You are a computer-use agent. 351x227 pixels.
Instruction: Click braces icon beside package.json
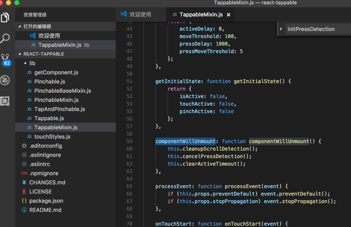click(x=24, y=201)
